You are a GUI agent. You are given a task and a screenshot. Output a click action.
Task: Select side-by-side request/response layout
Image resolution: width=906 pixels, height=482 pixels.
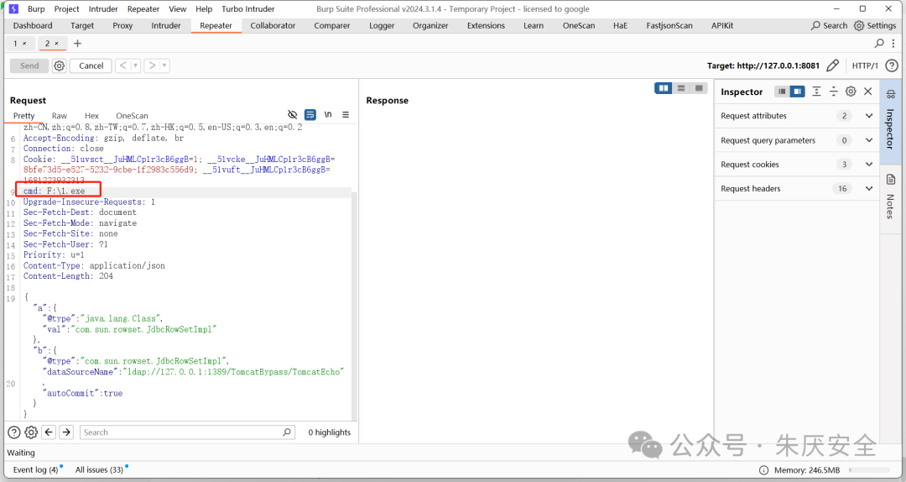664,88
